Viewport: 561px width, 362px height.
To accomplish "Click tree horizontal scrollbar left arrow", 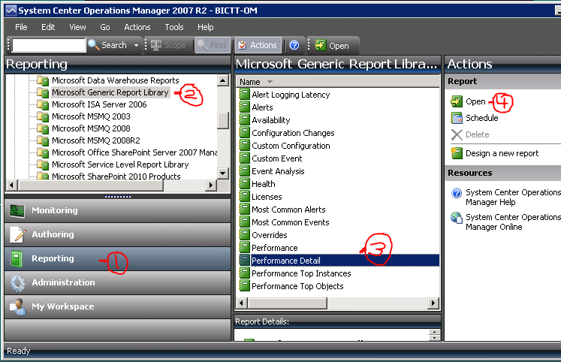I will click(12, 186).
